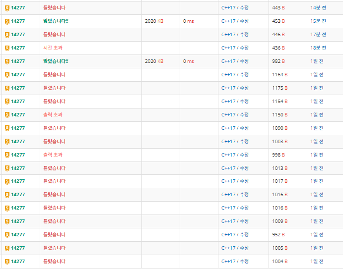Click the 14분 전 timestamp
This screenshot has height=269, width=343.
318,8
